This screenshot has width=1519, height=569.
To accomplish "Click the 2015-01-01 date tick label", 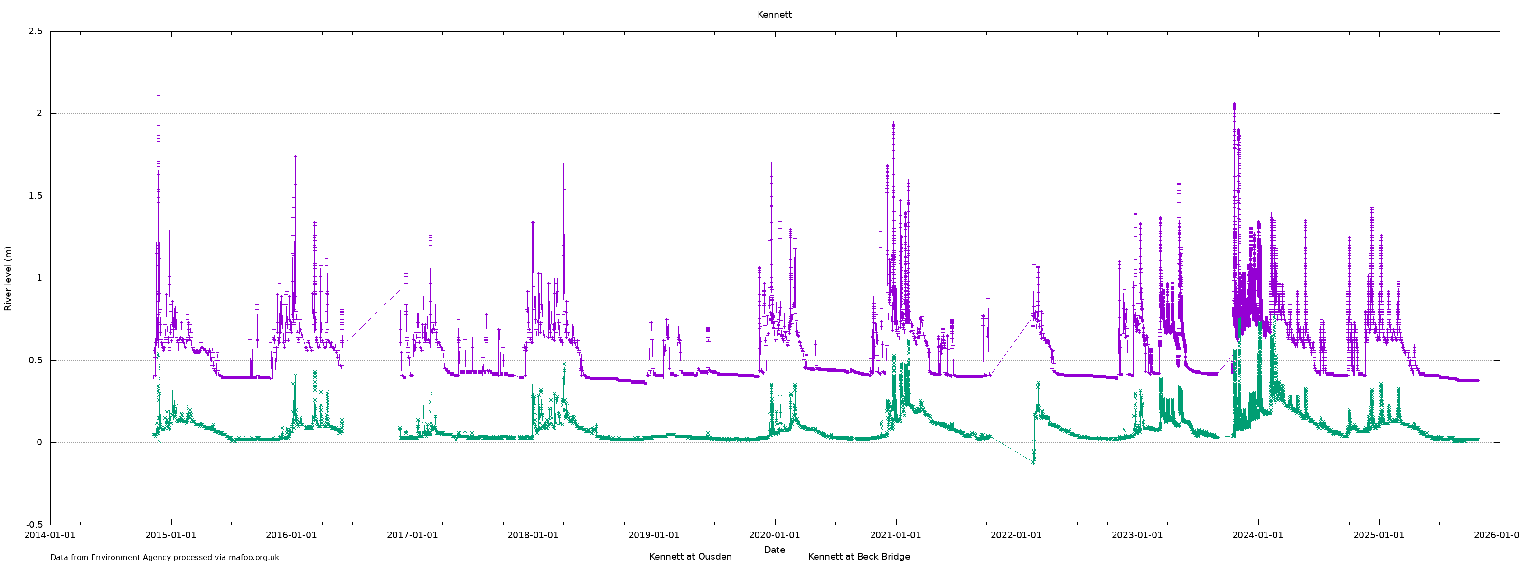I will pos(170,535).
